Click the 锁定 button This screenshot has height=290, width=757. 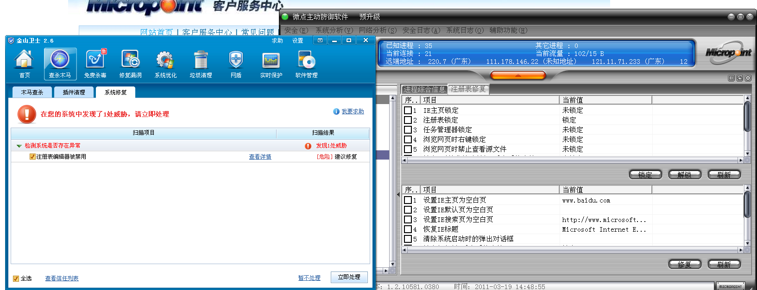(645, 174)
